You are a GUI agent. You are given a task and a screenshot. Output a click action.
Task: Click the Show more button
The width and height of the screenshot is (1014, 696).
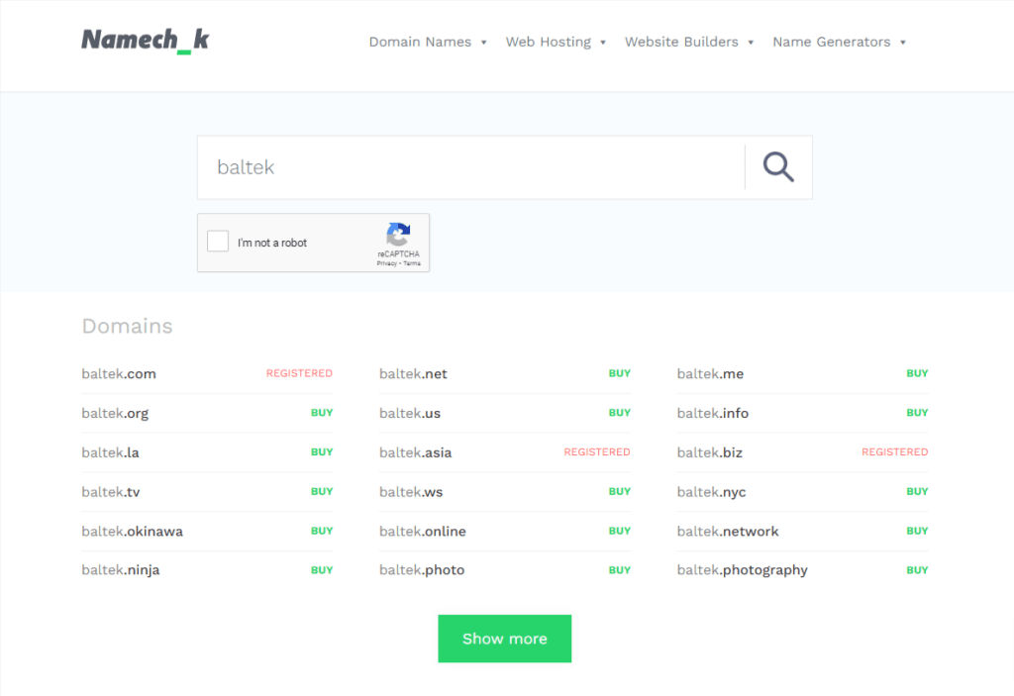pyautogui.click(x=504, y=639)
